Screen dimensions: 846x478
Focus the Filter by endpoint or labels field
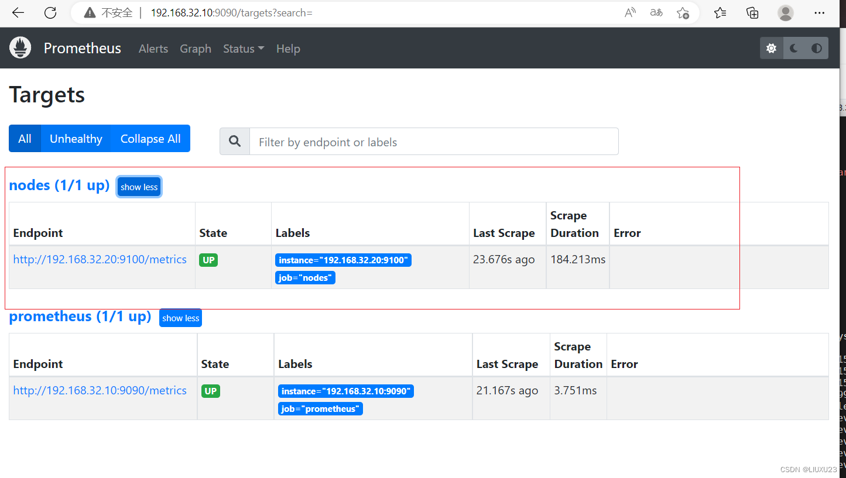[x=434, y=142]
